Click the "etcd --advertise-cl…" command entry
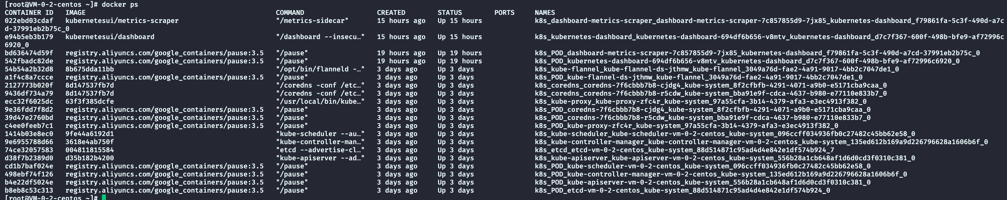1007x200 pixels. 320,150
